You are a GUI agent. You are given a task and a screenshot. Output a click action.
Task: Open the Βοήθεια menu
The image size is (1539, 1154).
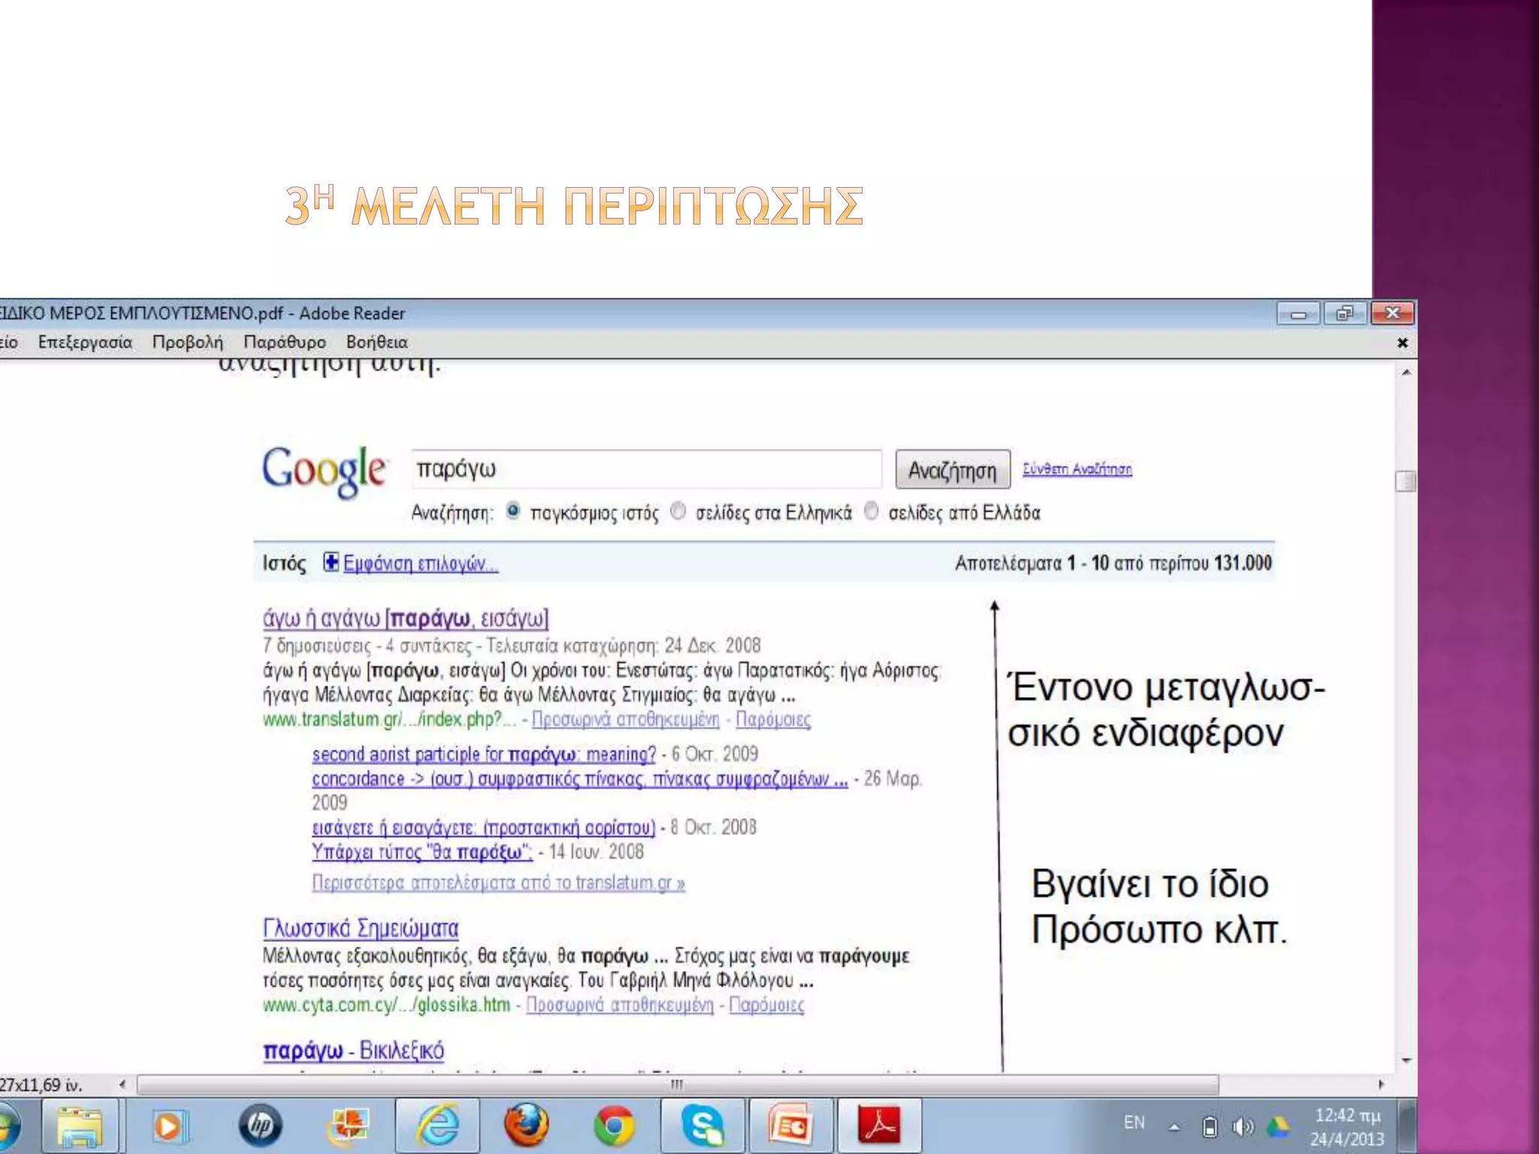pos(376,343)
